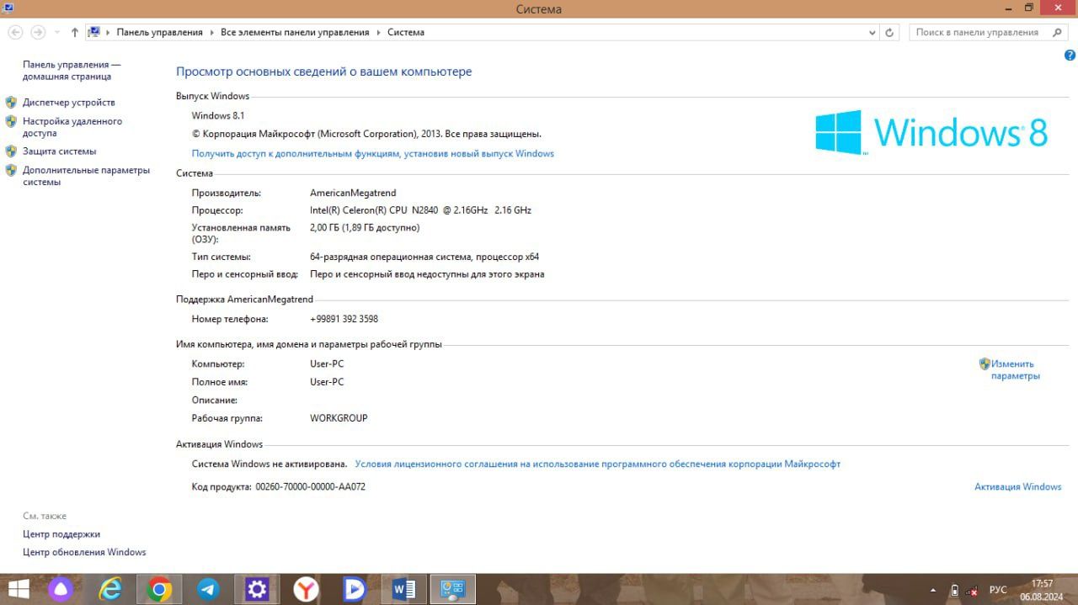The width and height of the screenshot is (1078, 605).
Task: Click Панель управления breadcrumb
Action: pos(159,32)
